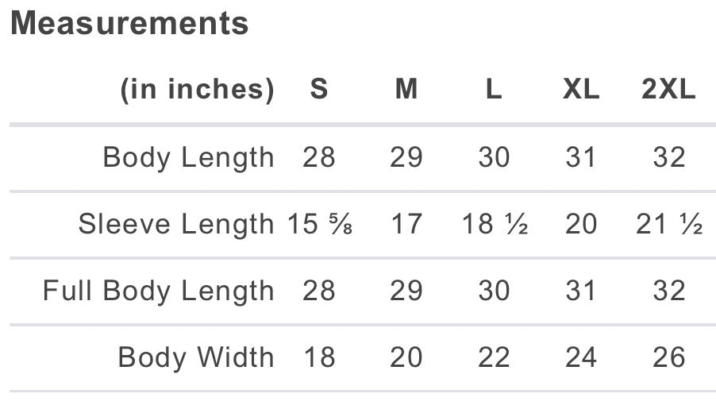The height and width of the screenshot is (409, 716).
Task: Click Sleeve Length value 15 ⅝ for S
Action: pyautogui.click(x=319, y=225)
